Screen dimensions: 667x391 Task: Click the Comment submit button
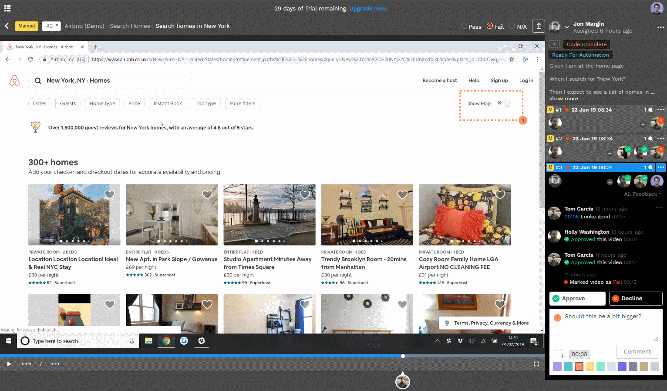tap(637, 352)
